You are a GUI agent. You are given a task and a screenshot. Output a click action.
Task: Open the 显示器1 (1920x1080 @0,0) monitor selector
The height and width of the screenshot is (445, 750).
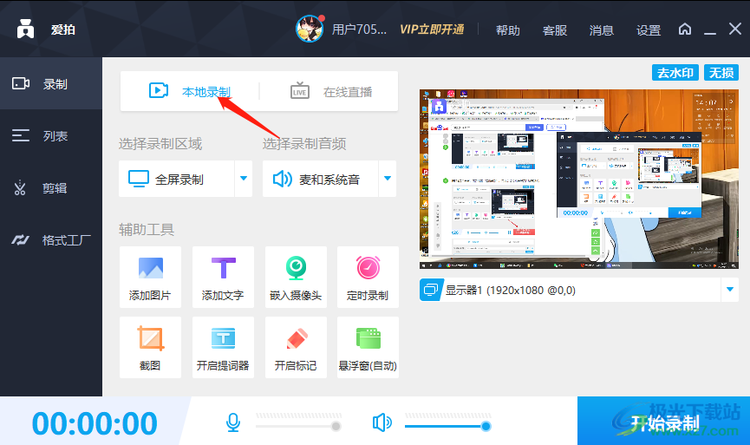tap(579, 290)
